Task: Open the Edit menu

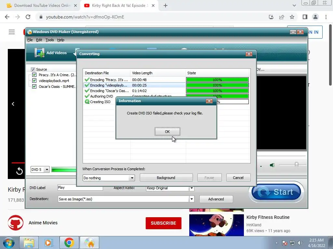Action: [x=39, y=40]
